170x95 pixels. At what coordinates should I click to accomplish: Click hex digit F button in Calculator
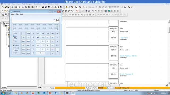[x=33, y=53]
